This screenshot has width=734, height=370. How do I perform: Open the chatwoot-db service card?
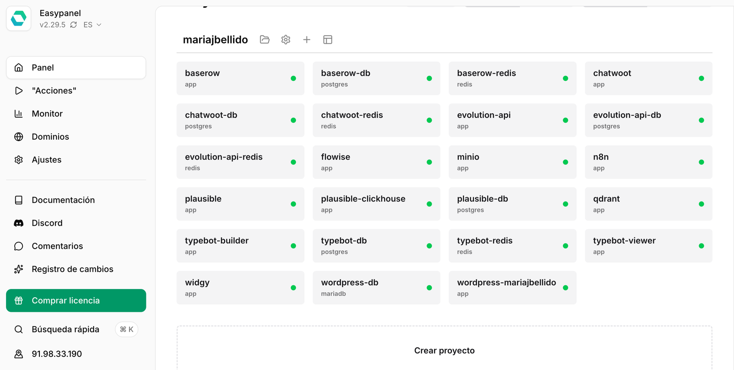point(240,120)
